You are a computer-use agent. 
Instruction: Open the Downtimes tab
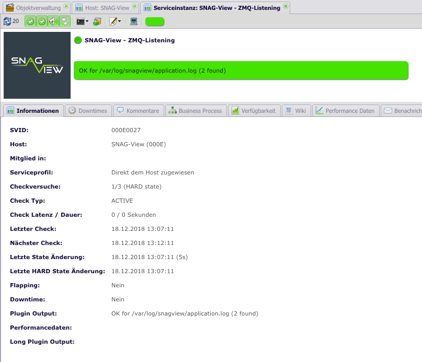[88, 111]
